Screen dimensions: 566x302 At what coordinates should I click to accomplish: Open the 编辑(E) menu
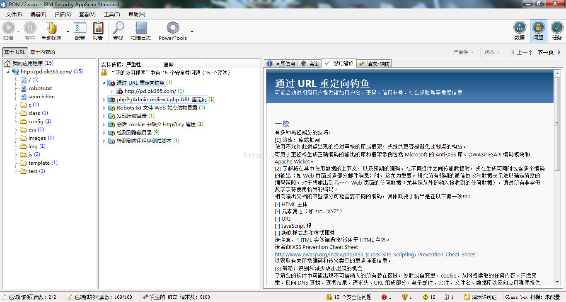(x=38, y=14)
